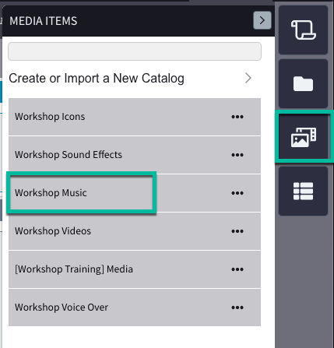Open the Workshop Voice Over catalog

pyautogui.click(x=62, y=308)
